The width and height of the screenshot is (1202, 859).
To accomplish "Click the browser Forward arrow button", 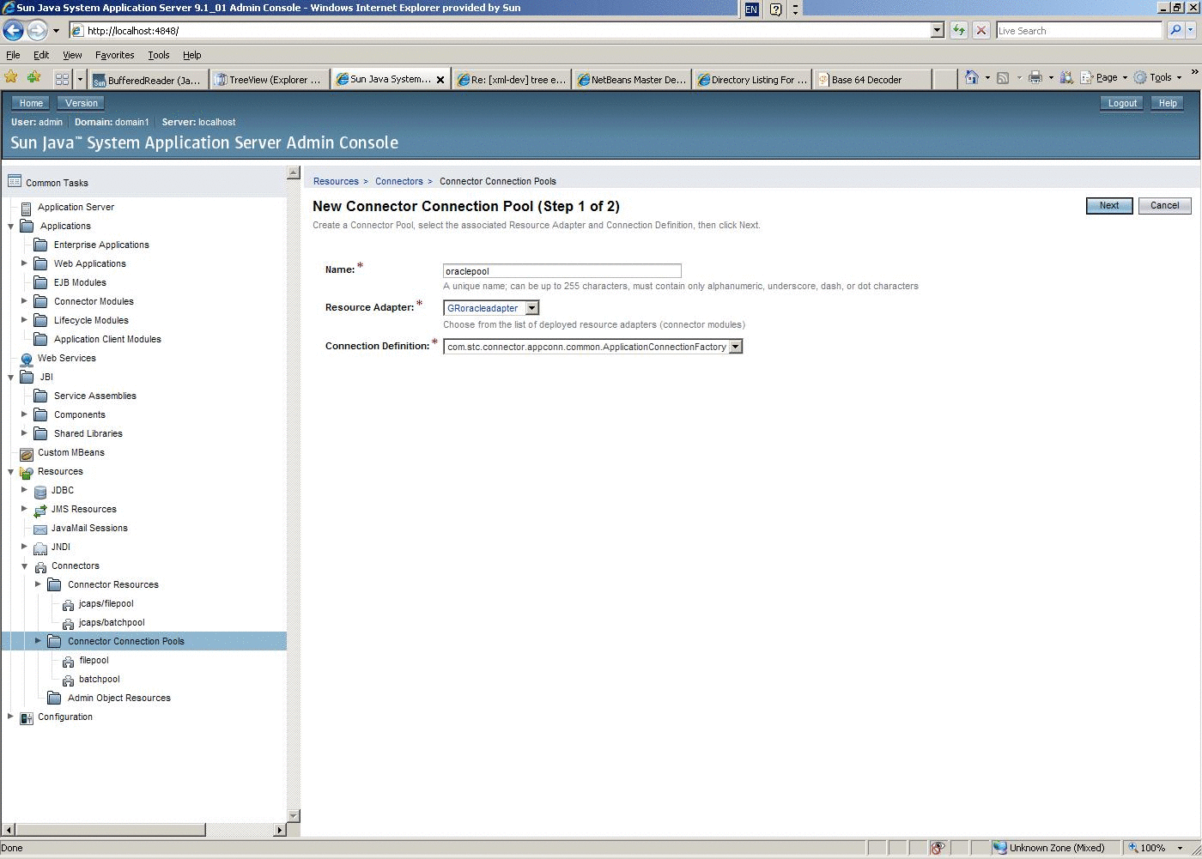I will pos(36,30).
